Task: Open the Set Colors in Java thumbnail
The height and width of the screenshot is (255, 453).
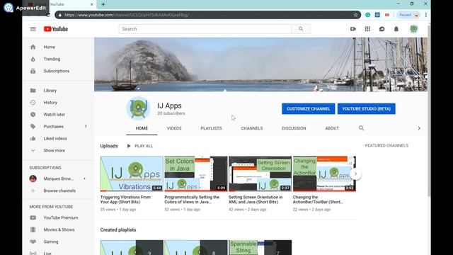Action: click(x=196, y=174)
